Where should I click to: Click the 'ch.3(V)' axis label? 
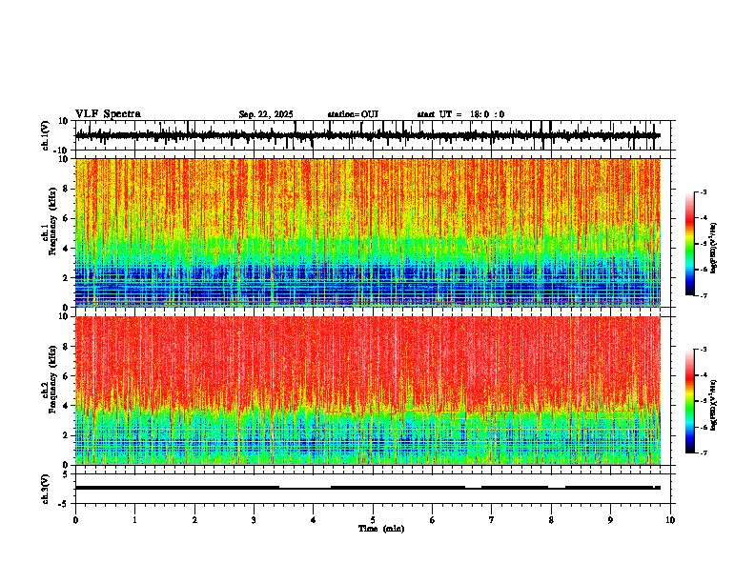pos(46,489)
